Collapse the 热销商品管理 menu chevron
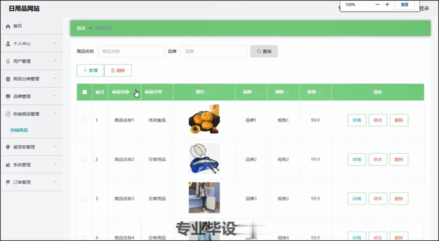The width and height of the screenshot is (439, 241). point(55,114)
